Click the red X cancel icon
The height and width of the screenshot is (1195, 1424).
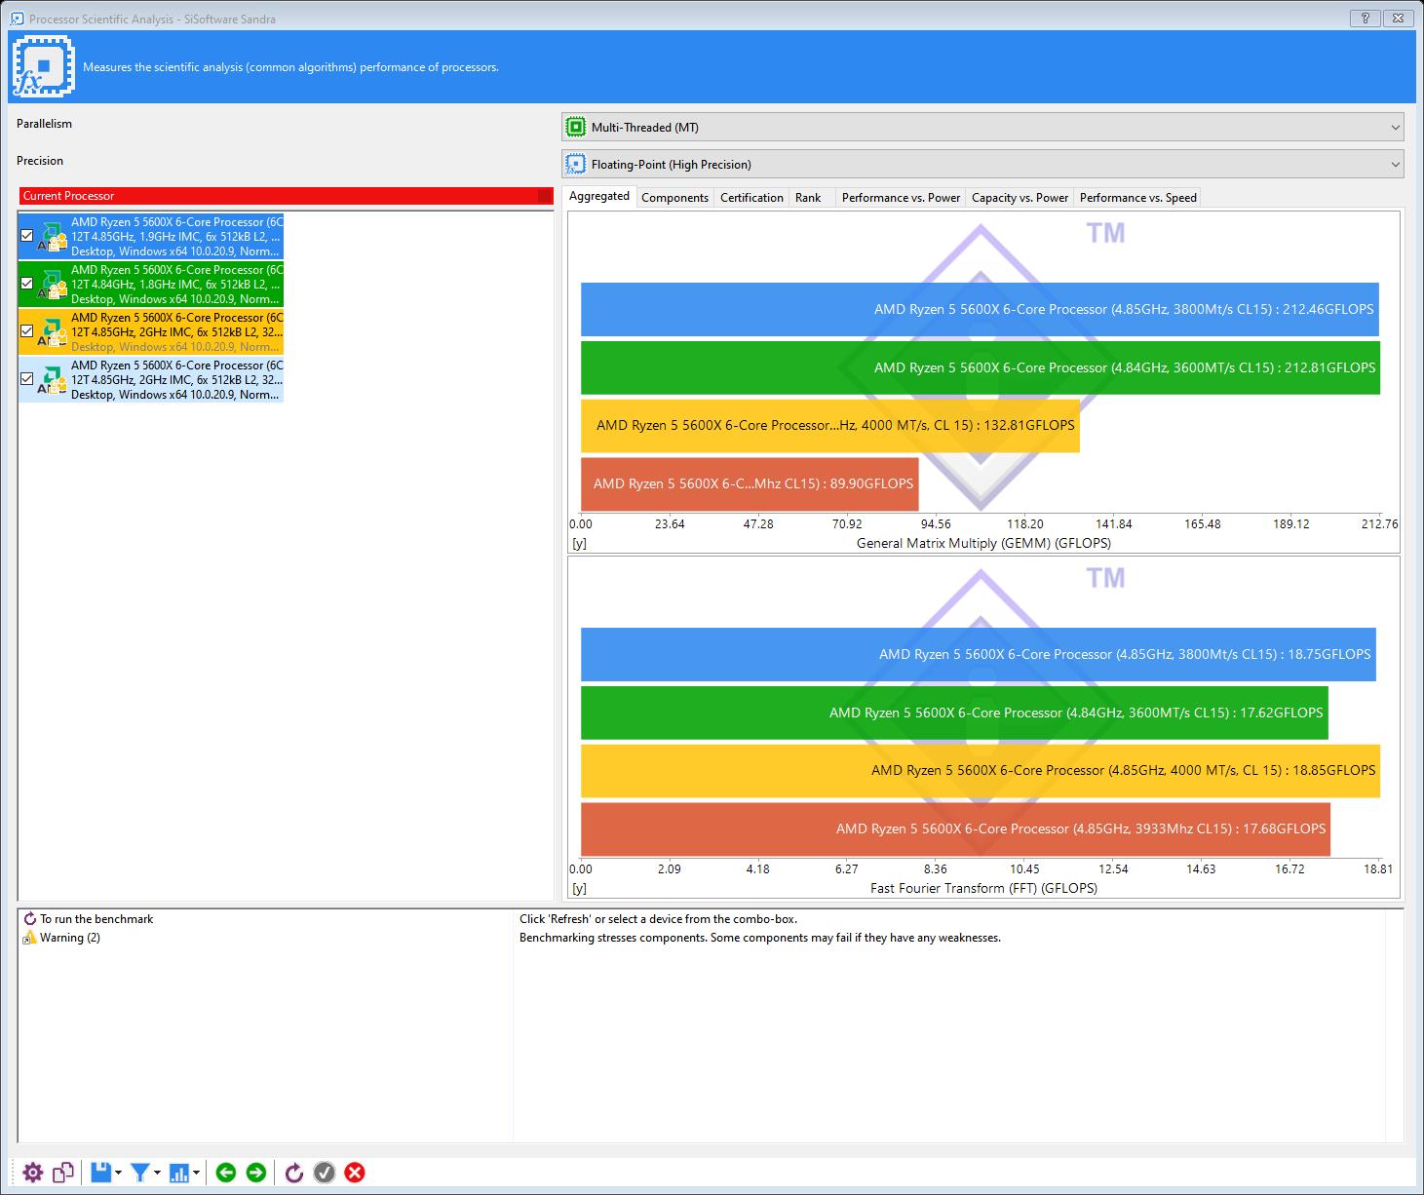[x=355, y=1173]
